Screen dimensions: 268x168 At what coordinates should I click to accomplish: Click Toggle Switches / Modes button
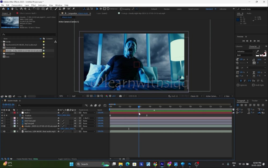tap(68, 159)
